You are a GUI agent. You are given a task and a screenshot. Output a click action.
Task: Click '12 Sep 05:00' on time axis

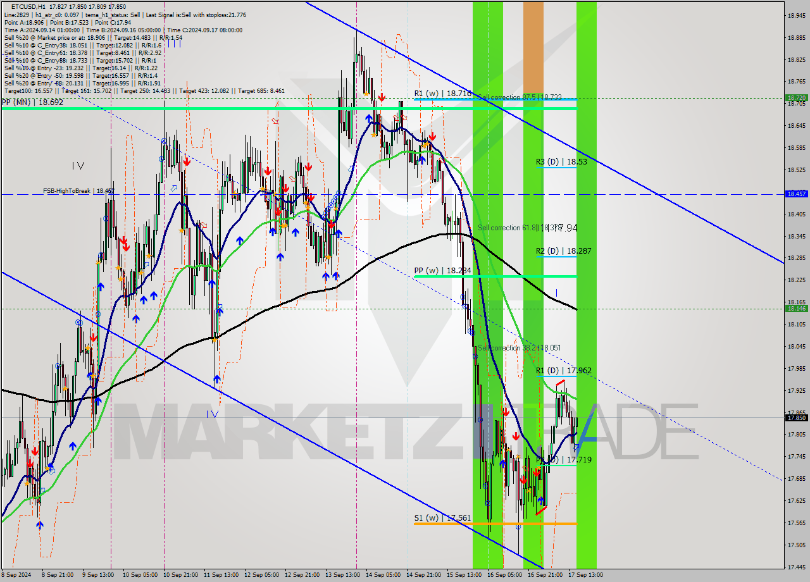click(x=262, y=575)
